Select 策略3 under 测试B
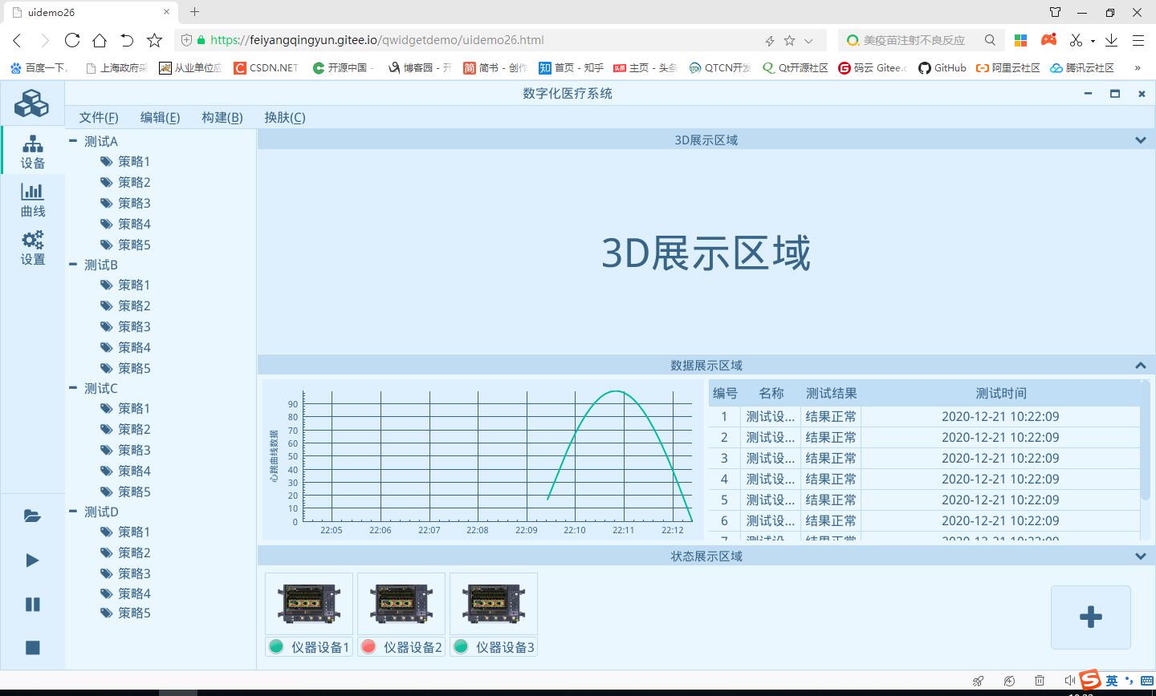This screenshot has width=1156, height=696. 134,326
